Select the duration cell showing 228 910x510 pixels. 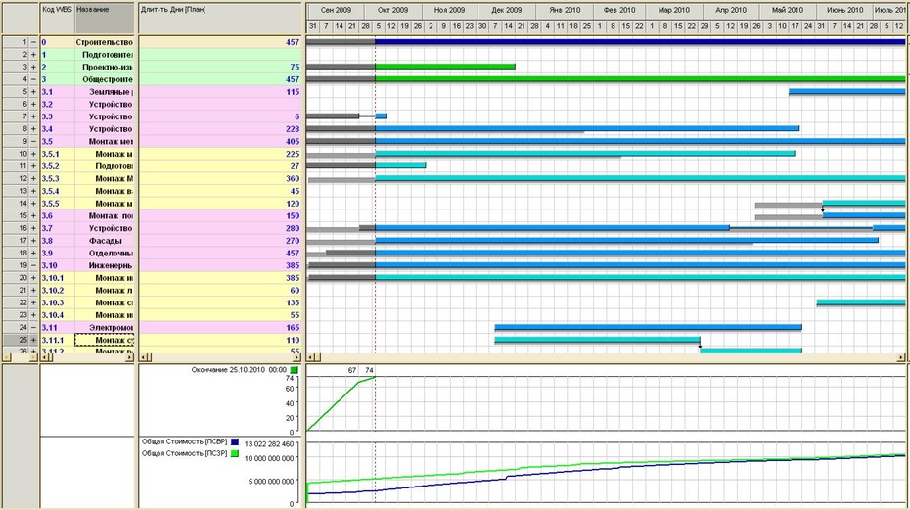click(x=220, y=129)
